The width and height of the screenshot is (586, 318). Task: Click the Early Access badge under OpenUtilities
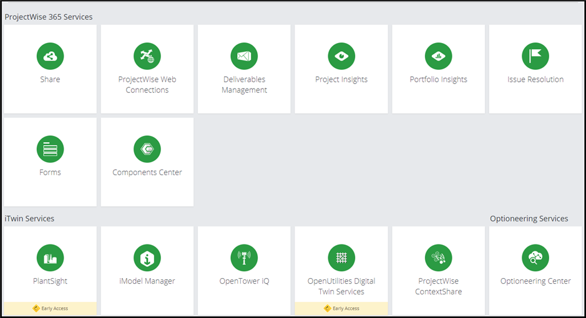click(x=341, y=309)
